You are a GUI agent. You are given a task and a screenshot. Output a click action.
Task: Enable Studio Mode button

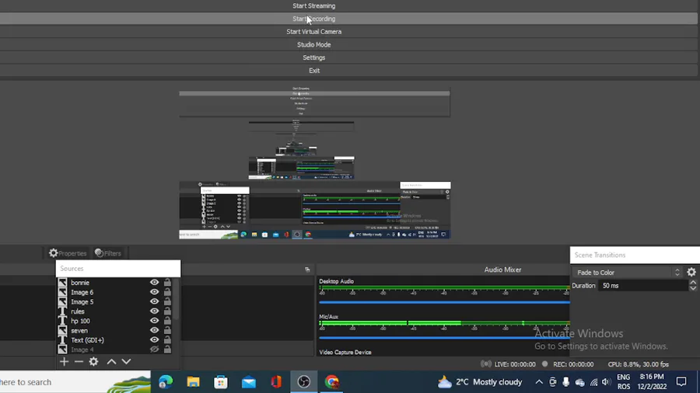pos(314,44)
